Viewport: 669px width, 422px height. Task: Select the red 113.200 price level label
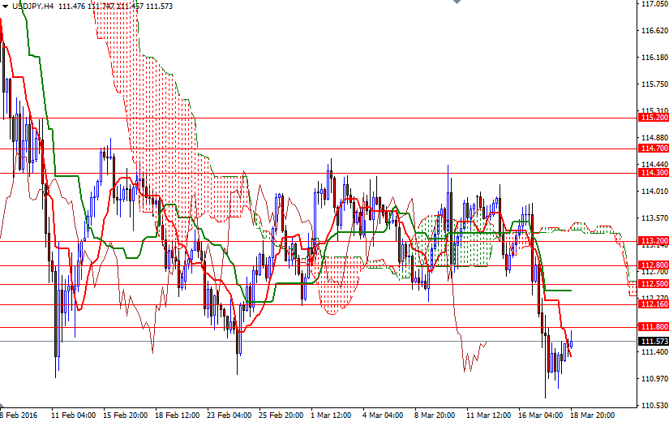pyautogui.click(x=654, y=241)
